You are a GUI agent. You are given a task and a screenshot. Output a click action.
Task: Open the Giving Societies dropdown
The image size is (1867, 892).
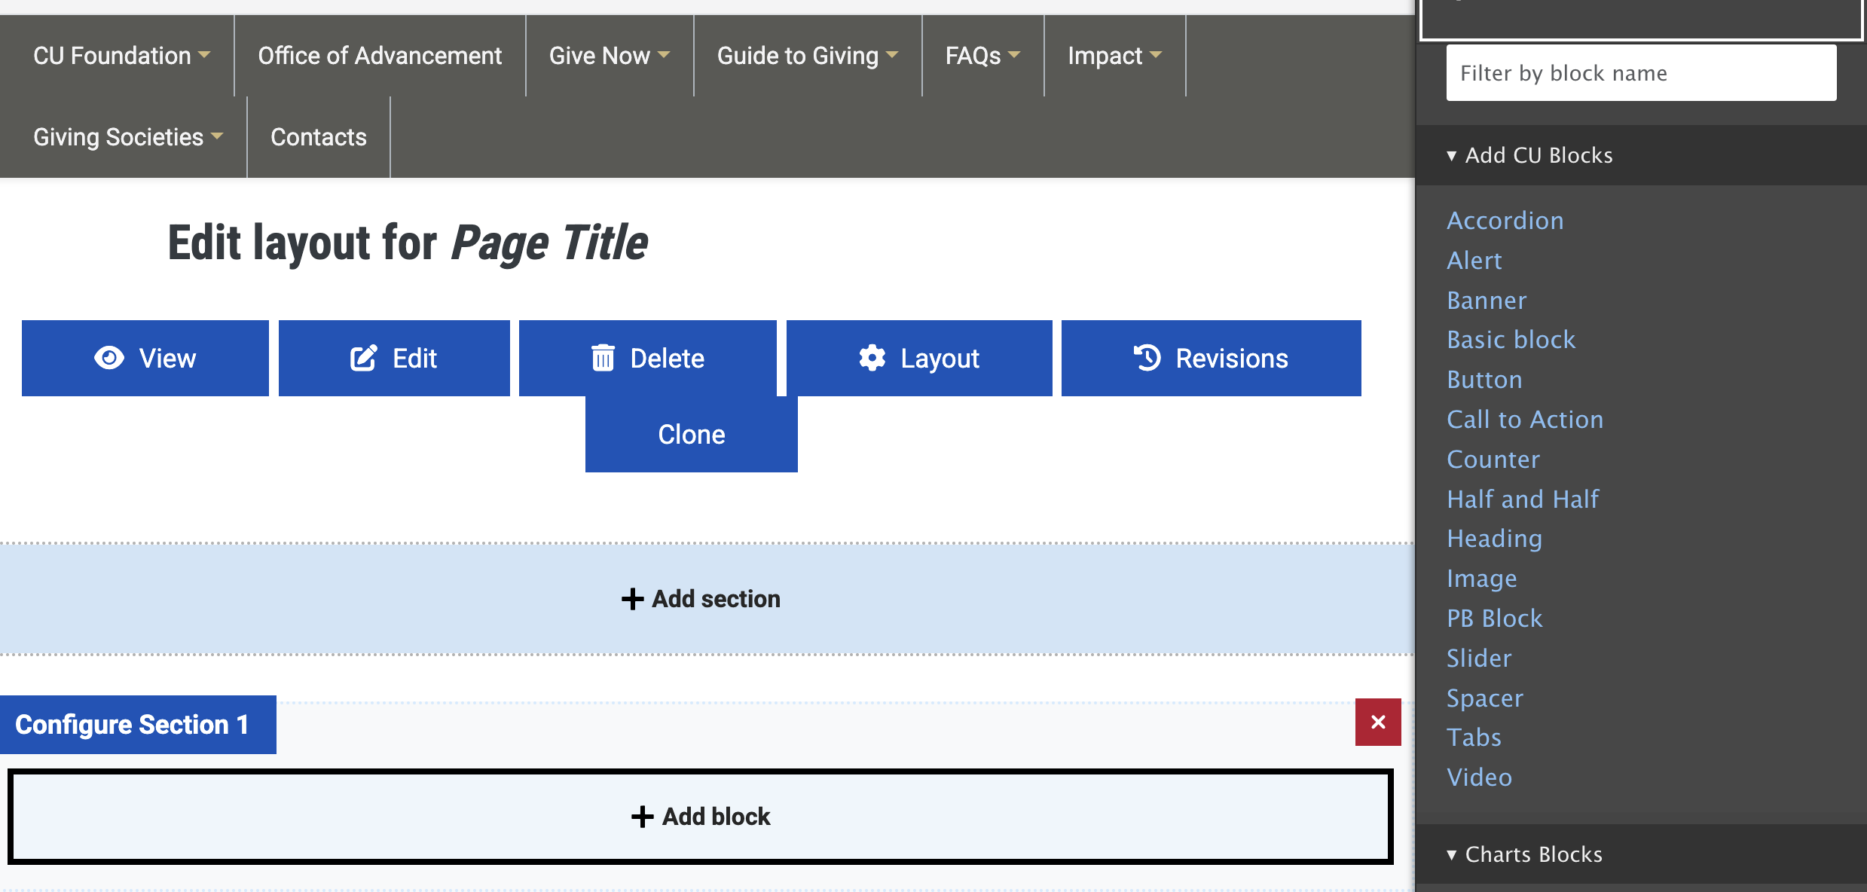coord(128,137)
